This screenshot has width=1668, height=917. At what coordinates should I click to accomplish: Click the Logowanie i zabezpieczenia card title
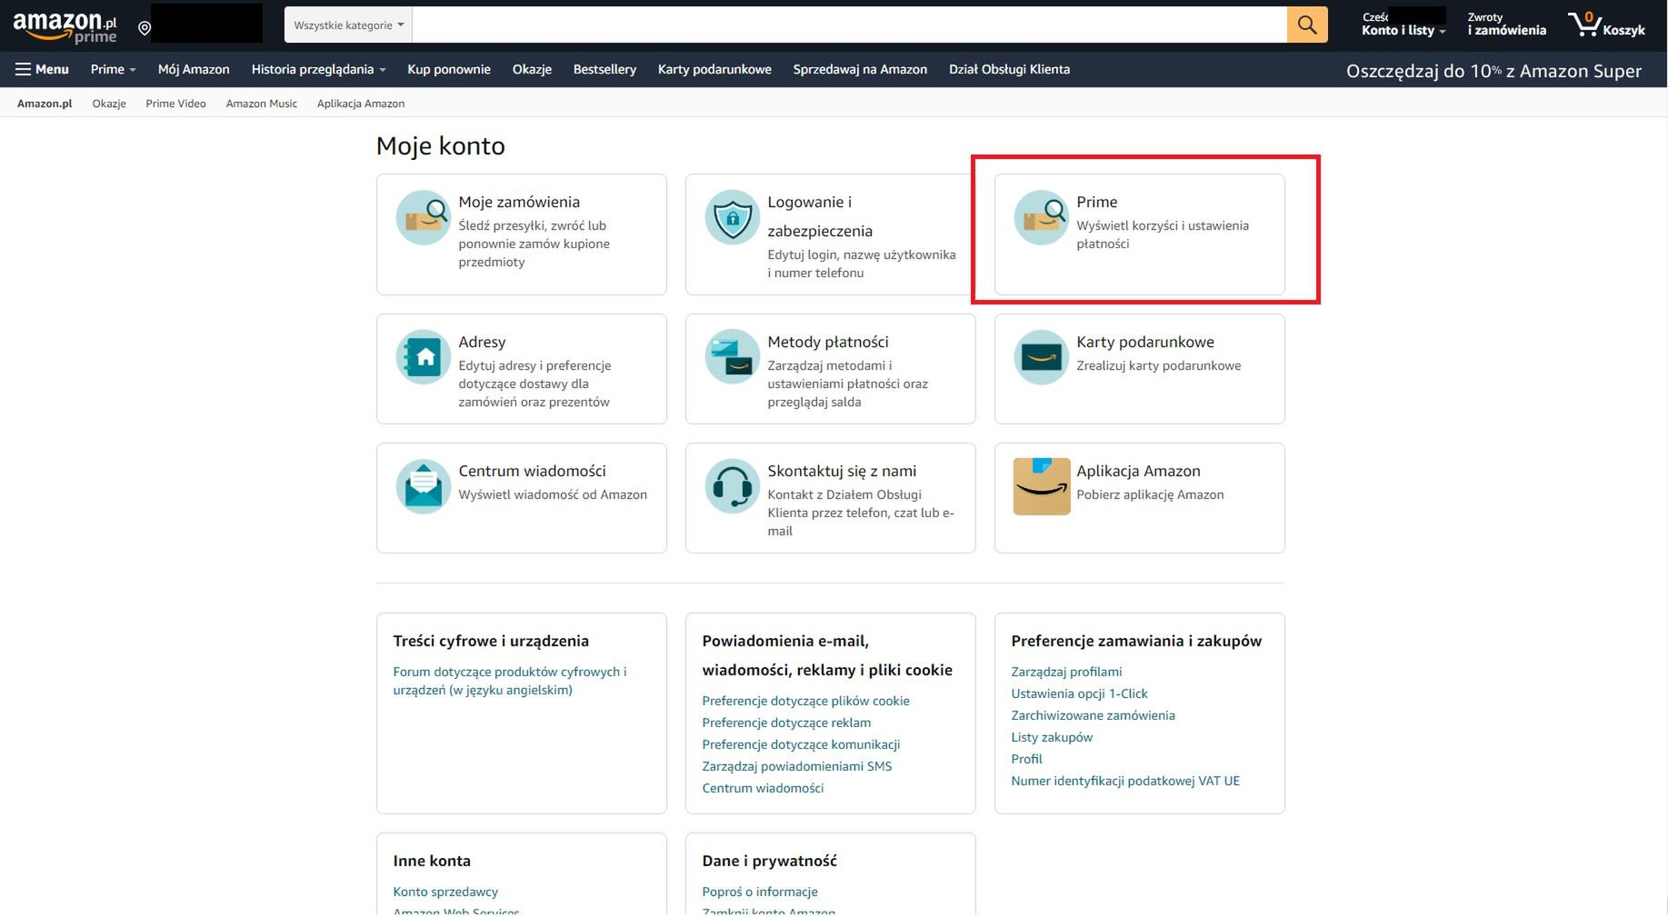click(820, 216)
